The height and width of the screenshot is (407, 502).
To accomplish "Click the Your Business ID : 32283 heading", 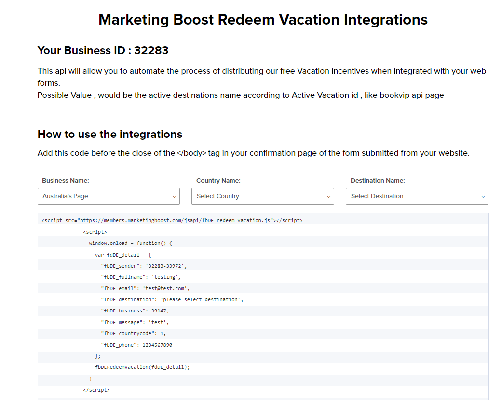I will point(103,50).
